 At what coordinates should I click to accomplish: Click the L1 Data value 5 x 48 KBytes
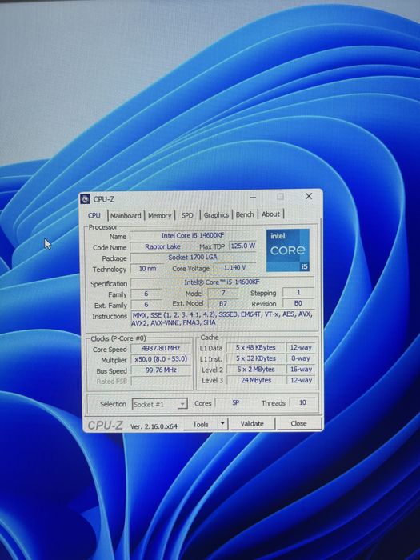[x=256, y=347]
